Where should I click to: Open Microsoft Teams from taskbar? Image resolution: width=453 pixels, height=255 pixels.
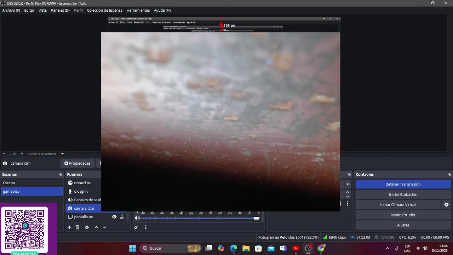click(x=283, y=248)
